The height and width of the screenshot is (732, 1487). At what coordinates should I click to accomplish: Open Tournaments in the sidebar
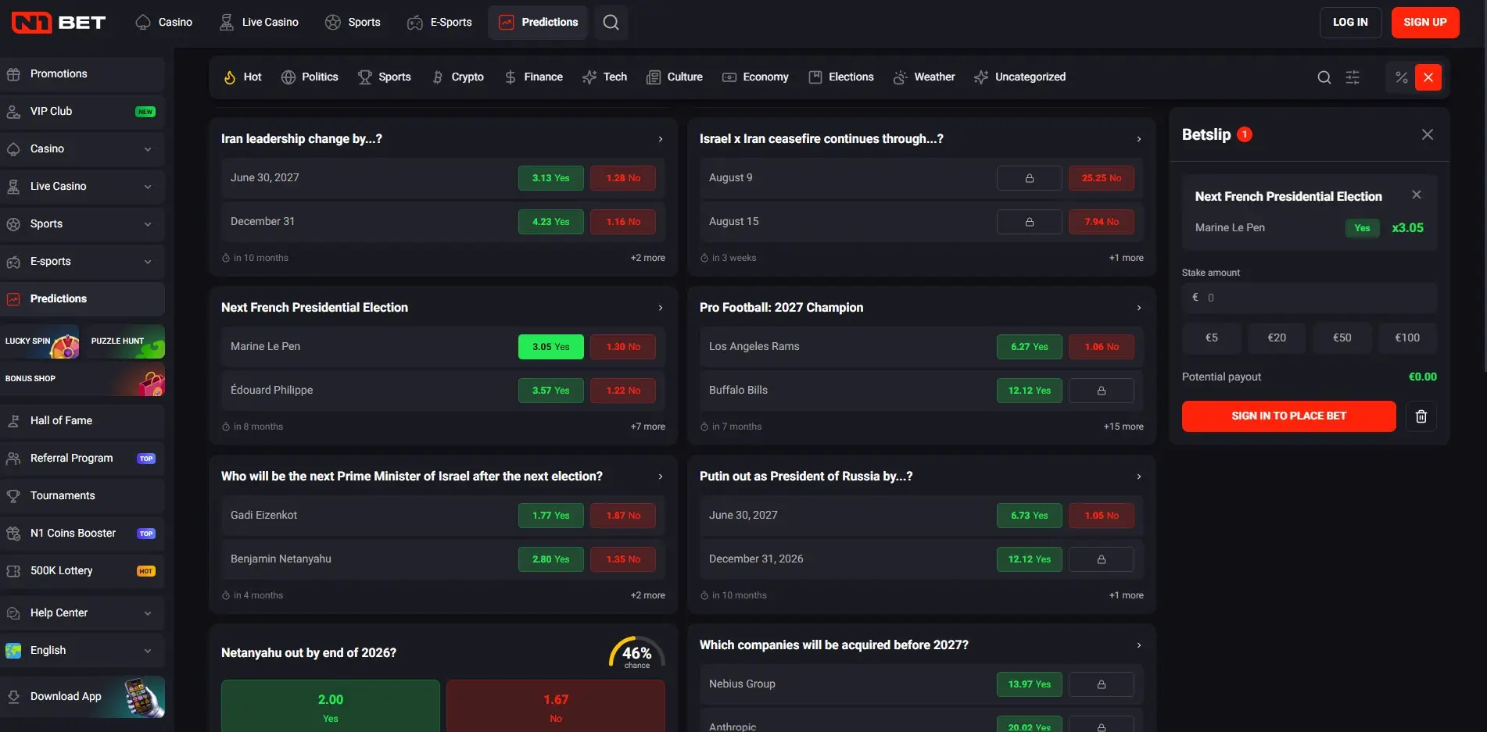(x=82, y=496)
